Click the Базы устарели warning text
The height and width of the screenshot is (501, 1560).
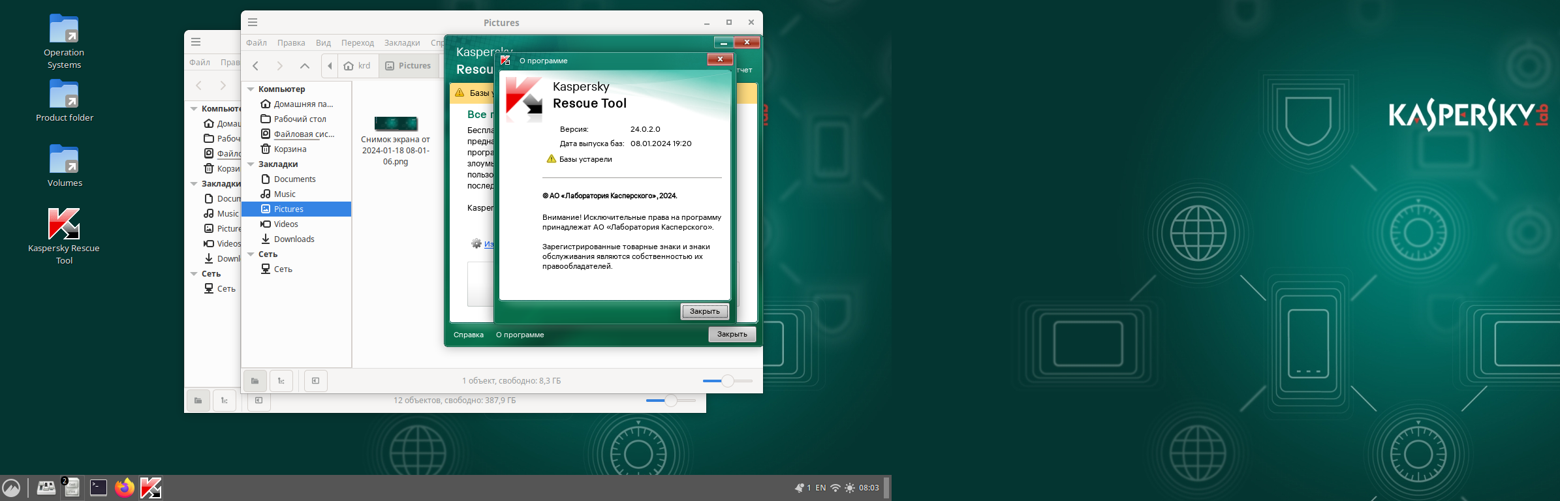point(585,159)
